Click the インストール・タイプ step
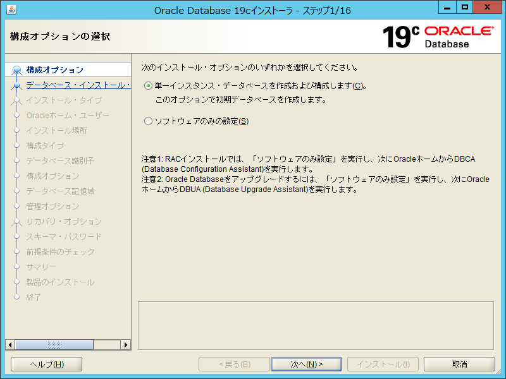This screenshot has height=379, width=506. click(x=64, y=100)
